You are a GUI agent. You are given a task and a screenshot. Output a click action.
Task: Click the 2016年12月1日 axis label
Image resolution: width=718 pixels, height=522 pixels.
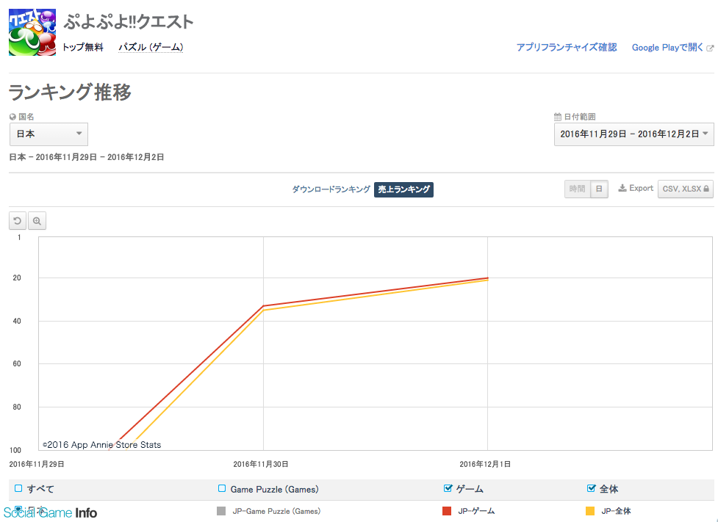pos(485,464)
